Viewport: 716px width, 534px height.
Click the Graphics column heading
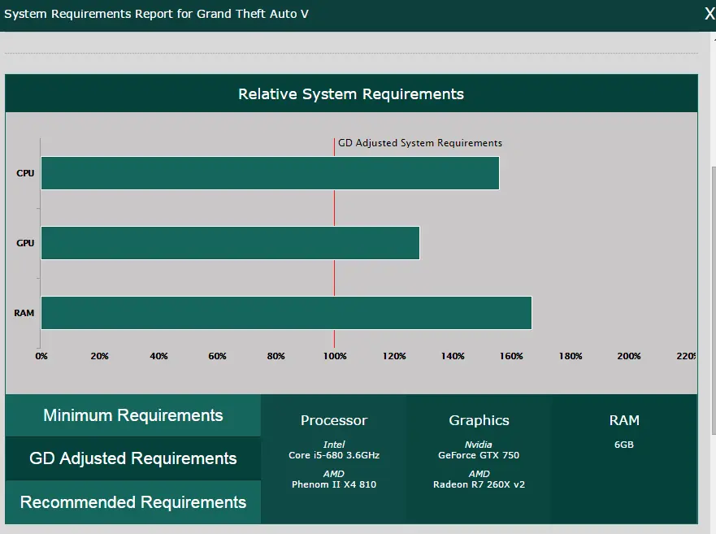(479, 420)
